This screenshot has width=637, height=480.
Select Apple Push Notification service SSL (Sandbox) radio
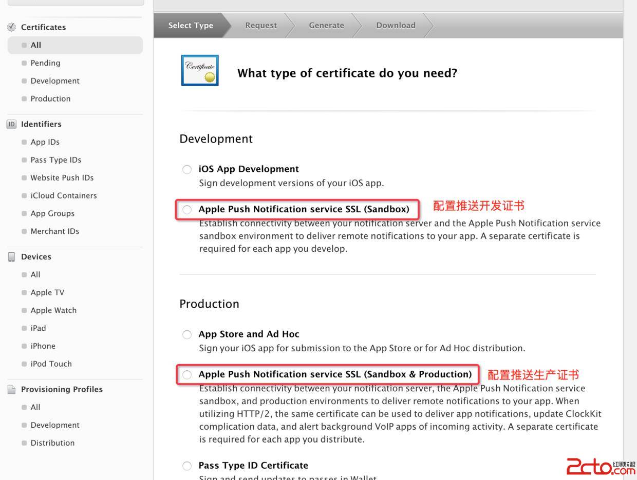[187, 210]
